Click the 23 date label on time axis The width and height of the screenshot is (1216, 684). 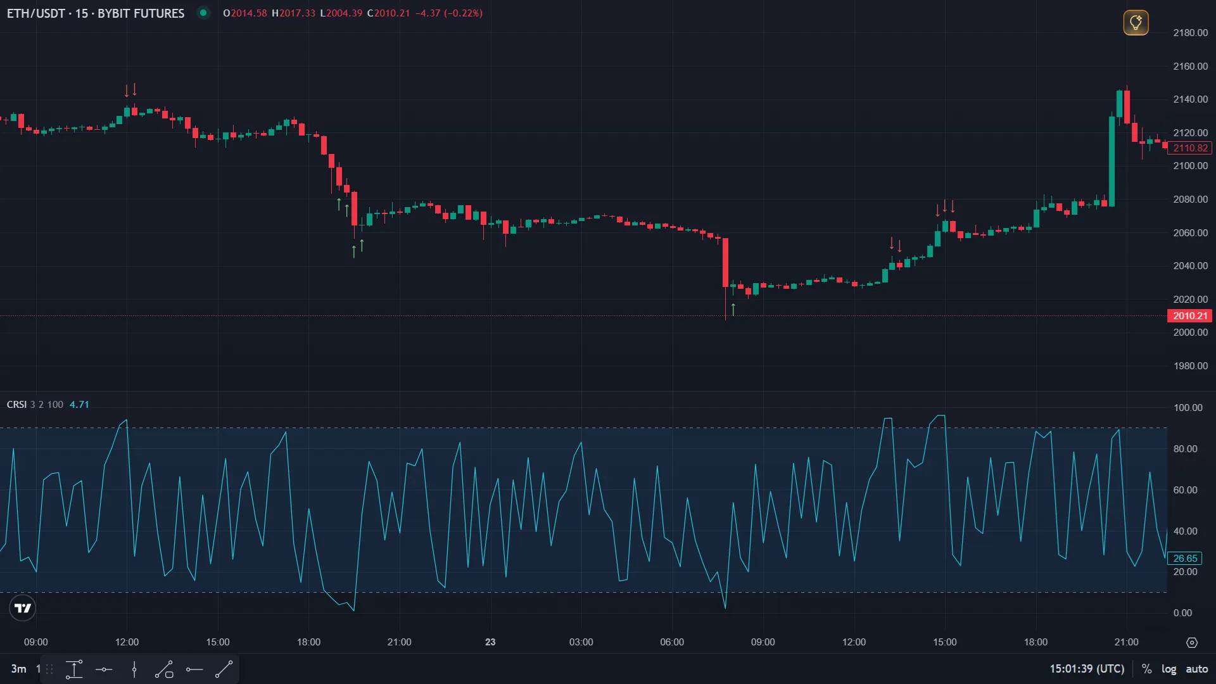tap(490, 642)
